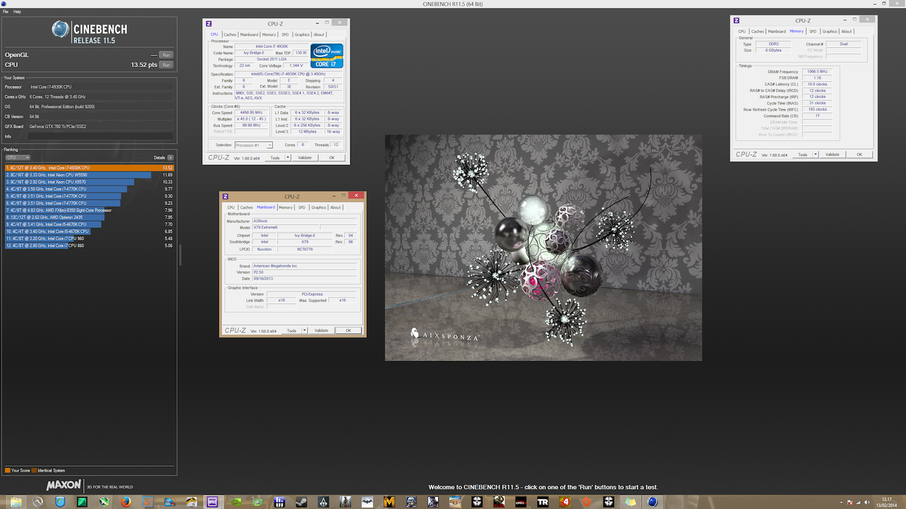Image resolution: width=906 pixels, height=509 pixels.
Task: Select the AMD Opteron 2435 ranking row
Action: [89, 217]
